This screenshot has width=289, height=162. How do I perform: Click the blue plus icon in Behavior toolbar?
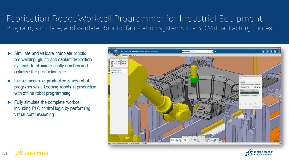[119, 61]
